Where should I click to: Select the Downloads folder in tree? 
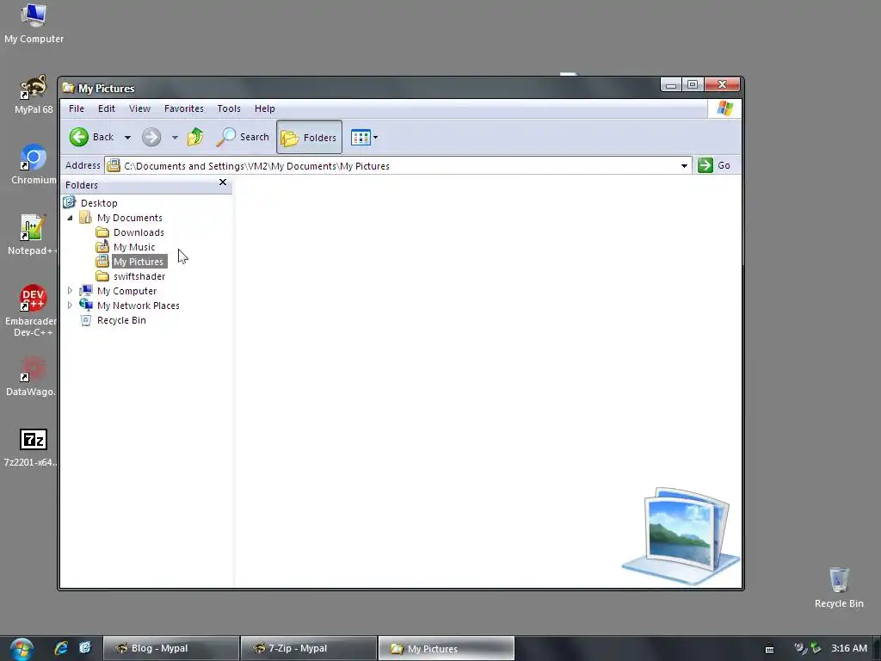click(139, 232)
